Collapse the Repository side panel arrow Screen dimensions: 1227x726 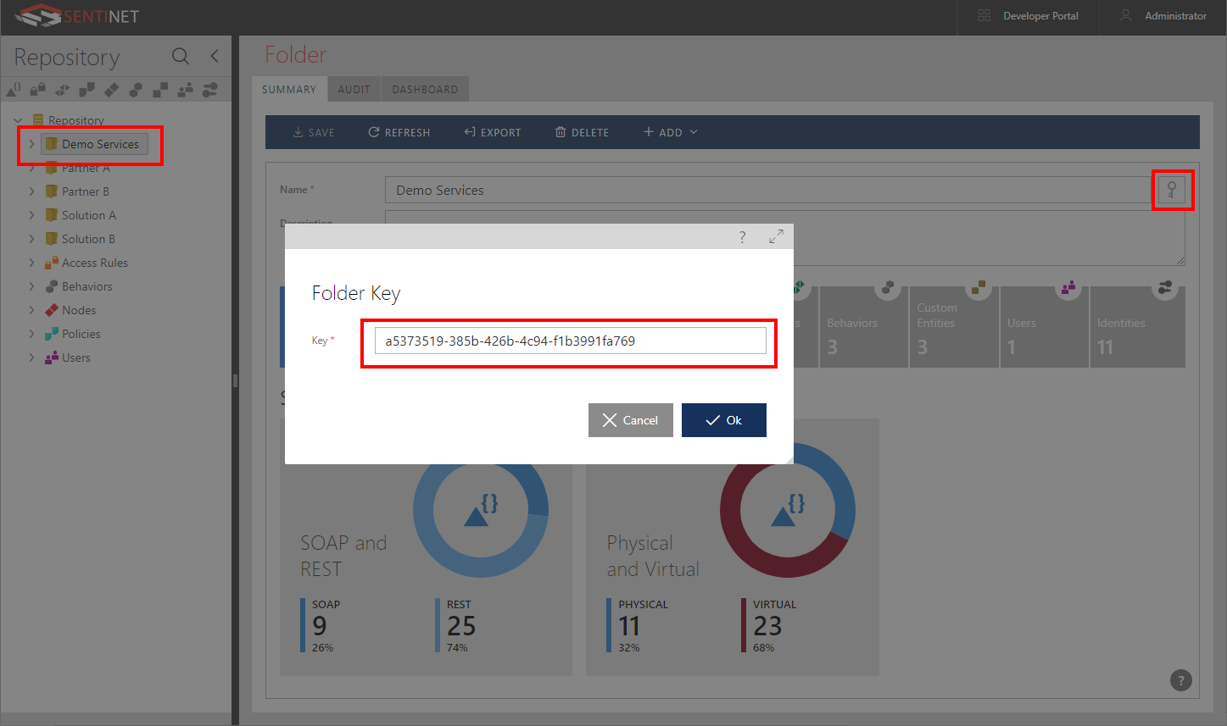coord(215,57)
